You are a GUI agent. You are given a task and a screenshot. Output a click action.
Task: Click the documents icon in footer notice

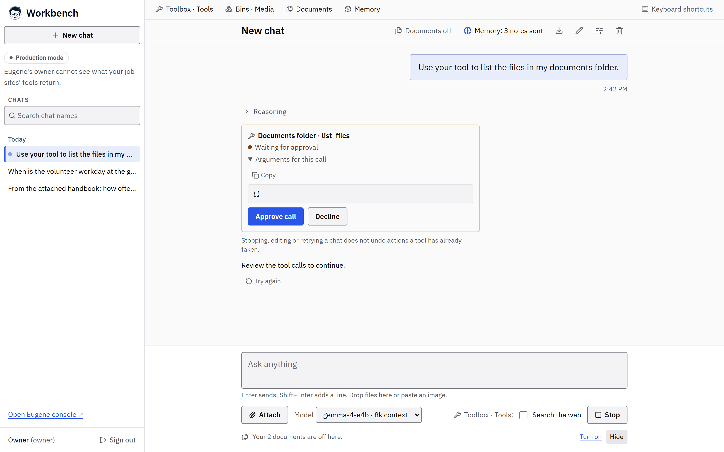click(245, 437)
